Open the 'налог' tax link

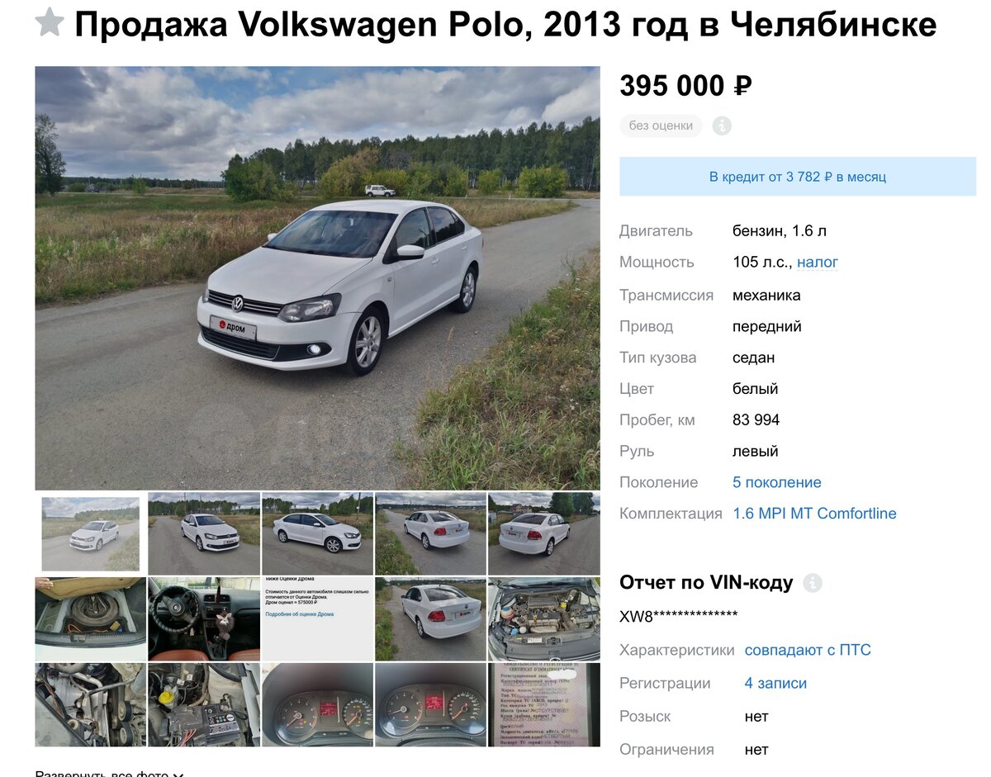[x=818, y=262]
